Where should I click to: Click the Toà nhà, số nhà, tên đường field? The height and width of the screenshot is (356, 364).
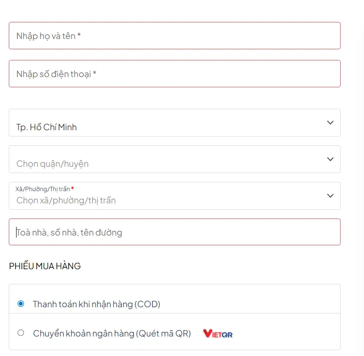[x=174, y=232]
